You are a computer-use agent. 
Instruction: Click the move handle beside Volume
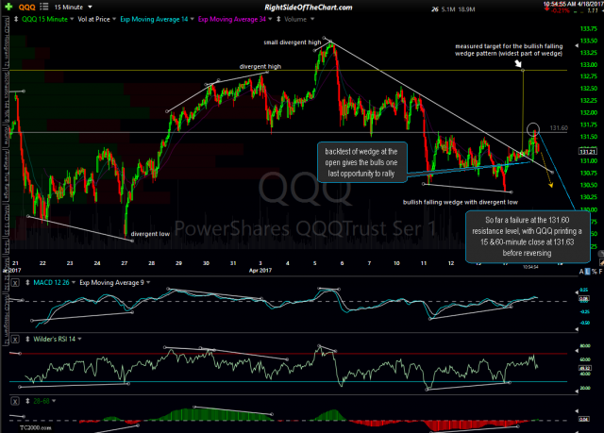click(278, 19)
